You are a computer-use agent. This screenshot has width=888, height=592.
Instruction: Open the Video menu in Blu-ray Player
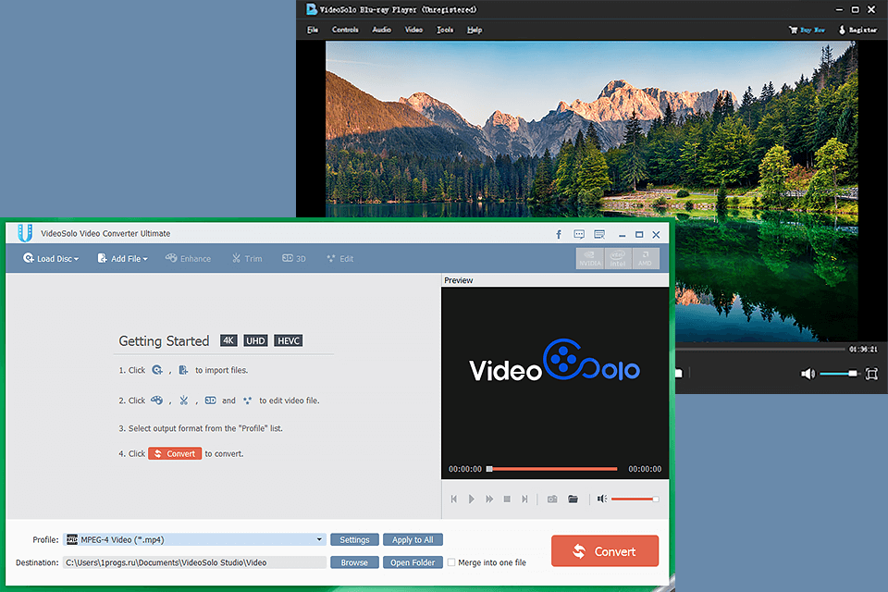click(x=413, y=30)
